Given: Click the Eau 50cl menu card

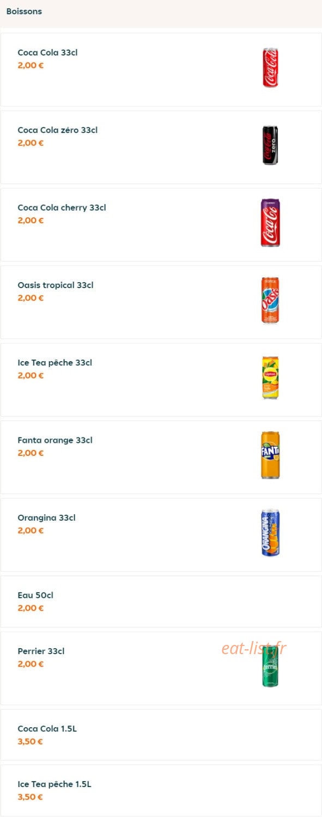Looking at the screenshot, I should pyautogui.click(x=161, y=601).
